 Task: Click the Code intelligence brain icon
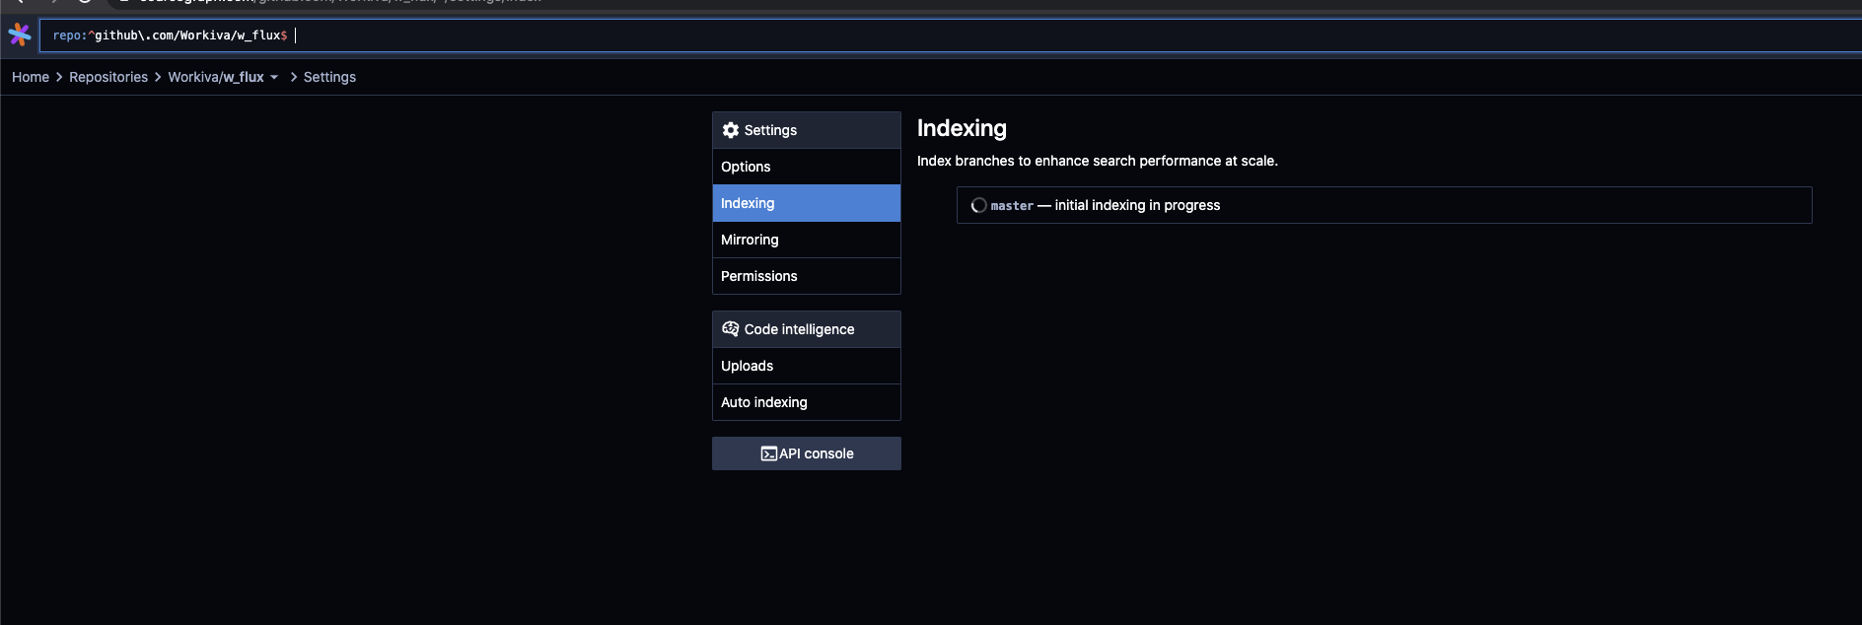pos(731,329)
